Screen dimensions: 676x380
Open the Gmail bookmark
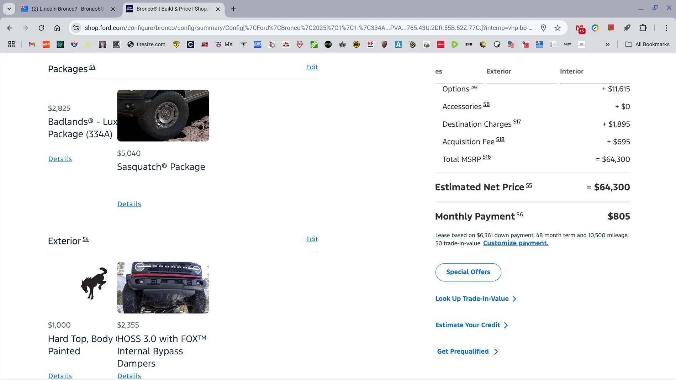click(32, 44)
